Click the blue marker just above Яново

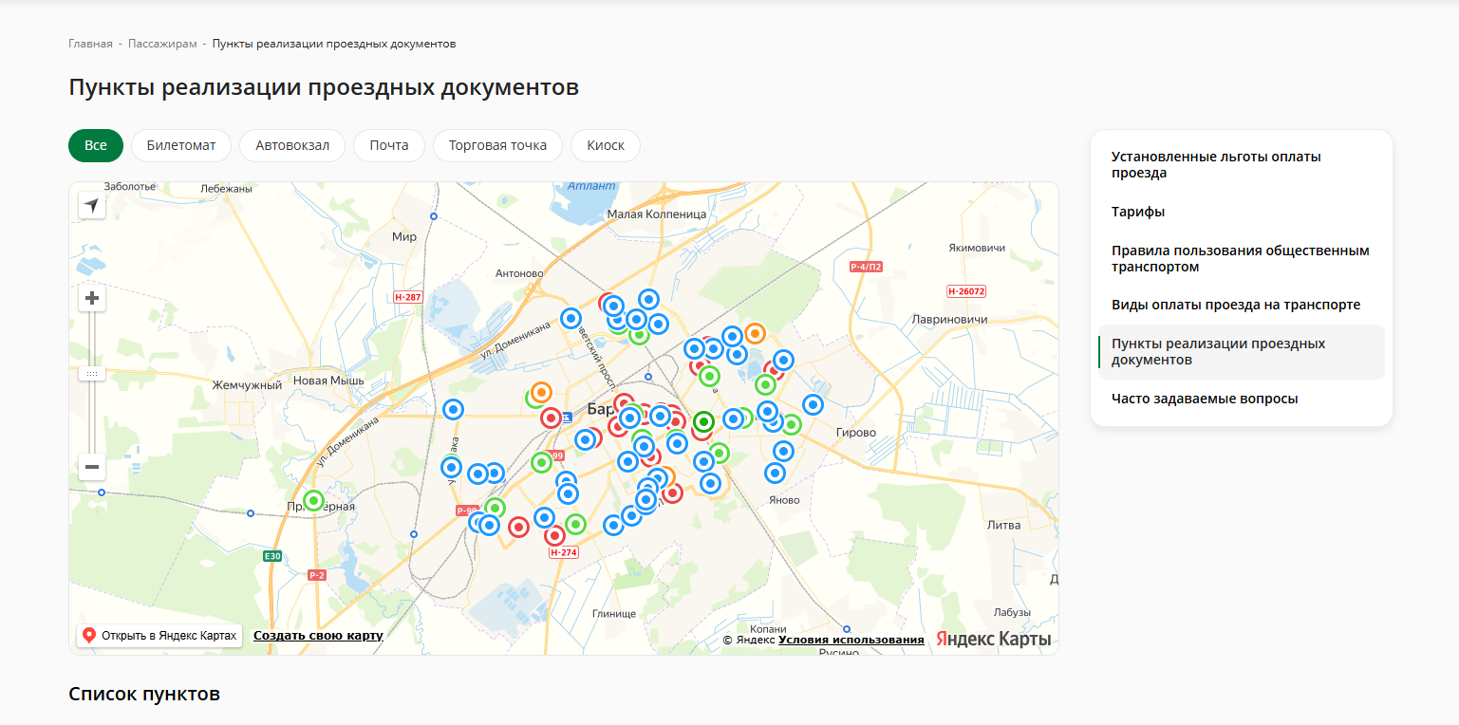click(776, 473)
